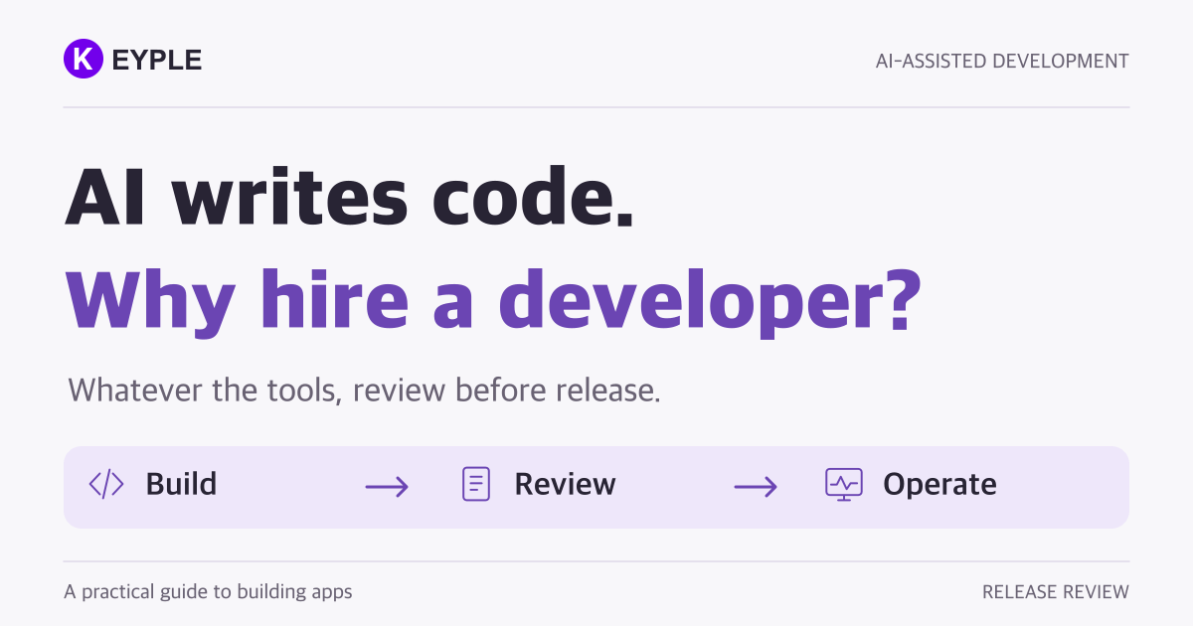Click the Review document icon
The height and width of the screenshot is (626, 1193).
(x=476, y=484)
